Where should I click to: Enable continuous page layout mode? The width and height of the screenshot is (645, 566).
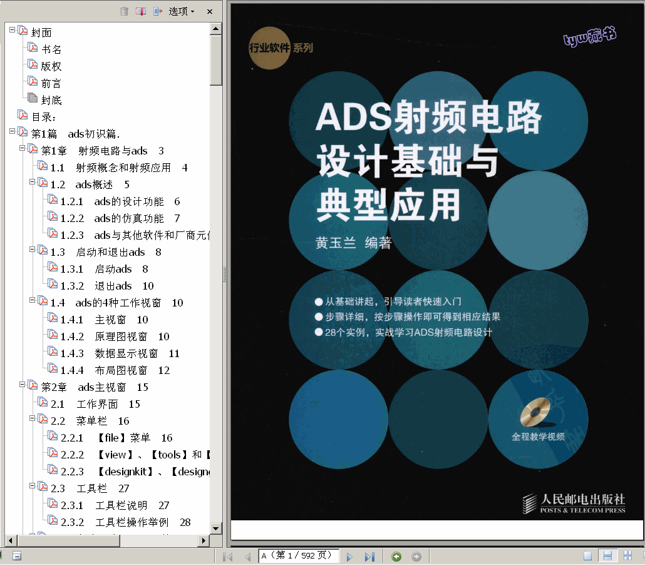608,555
